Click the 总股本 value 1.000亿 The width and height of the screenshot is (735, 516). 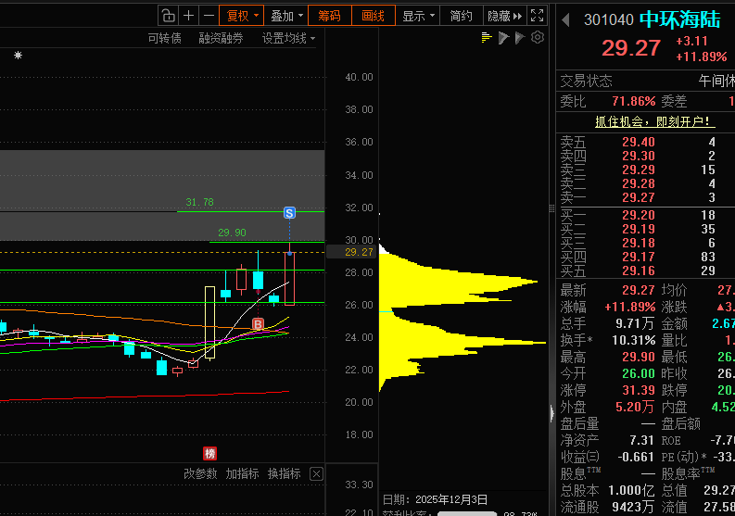631,491
